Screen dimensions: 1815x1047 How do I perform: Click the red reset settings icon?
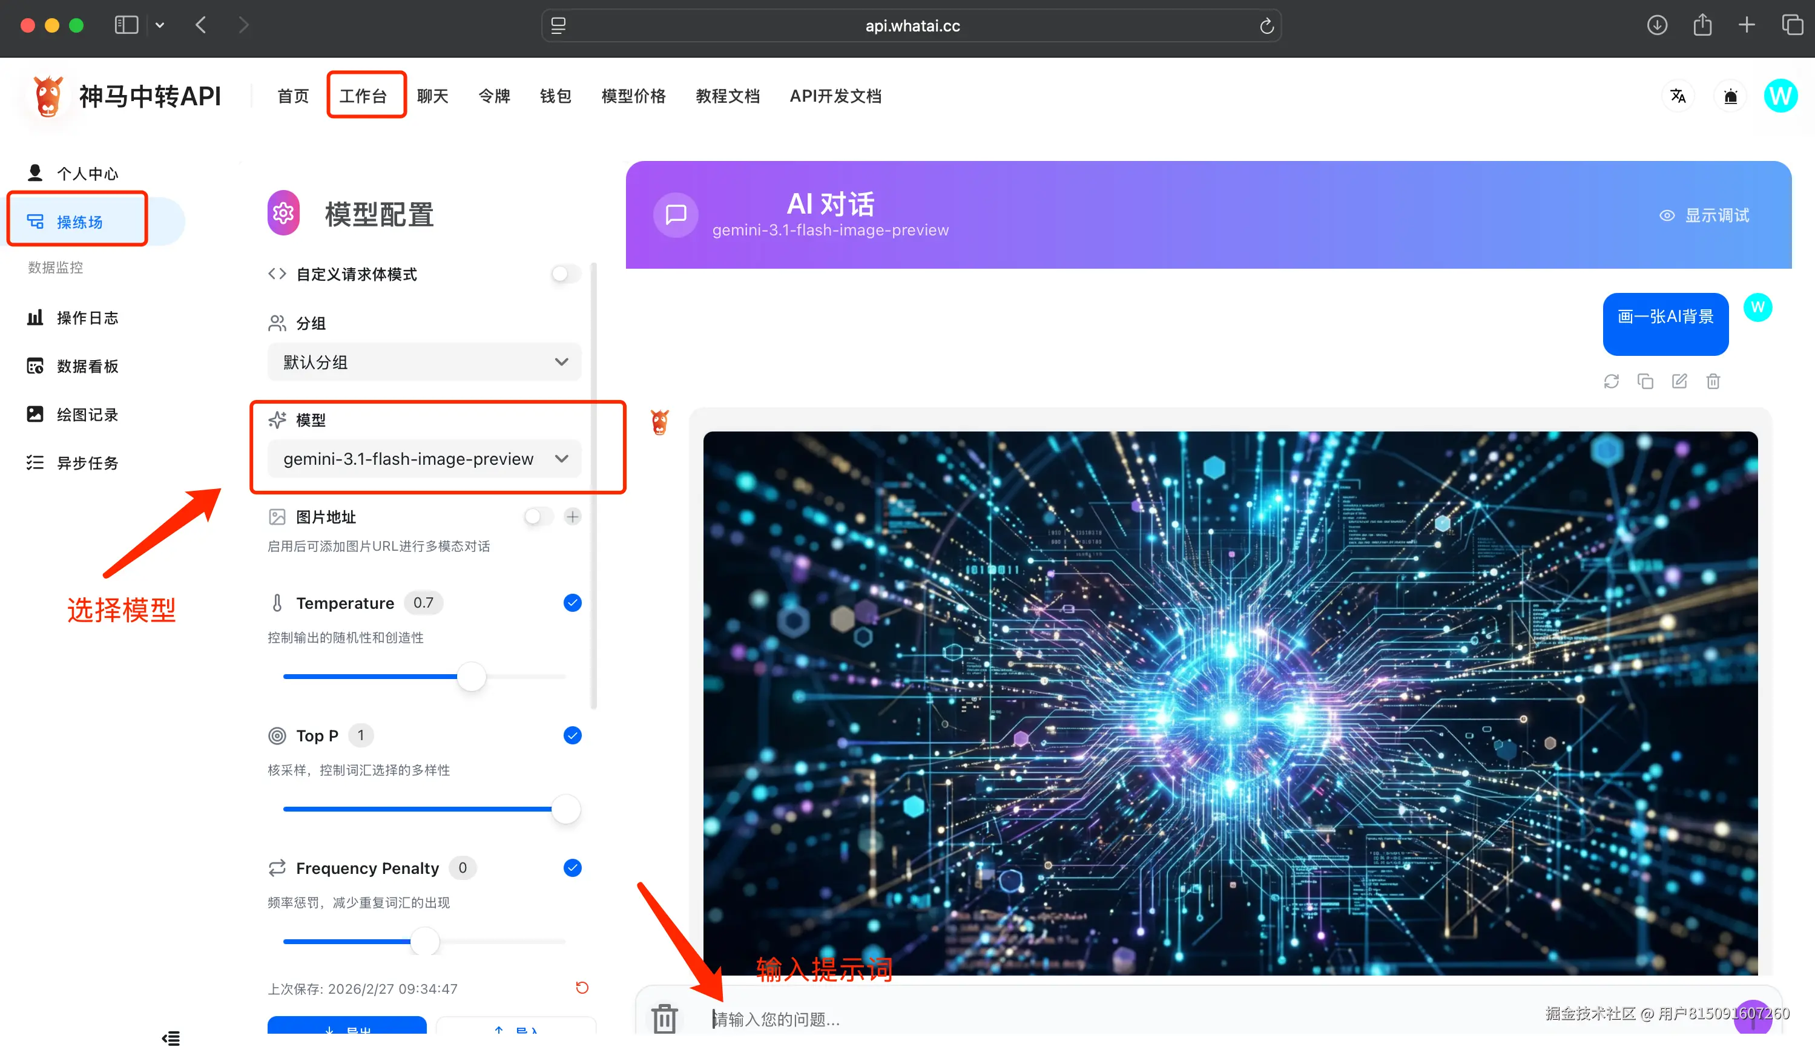(x=582, y=987)
